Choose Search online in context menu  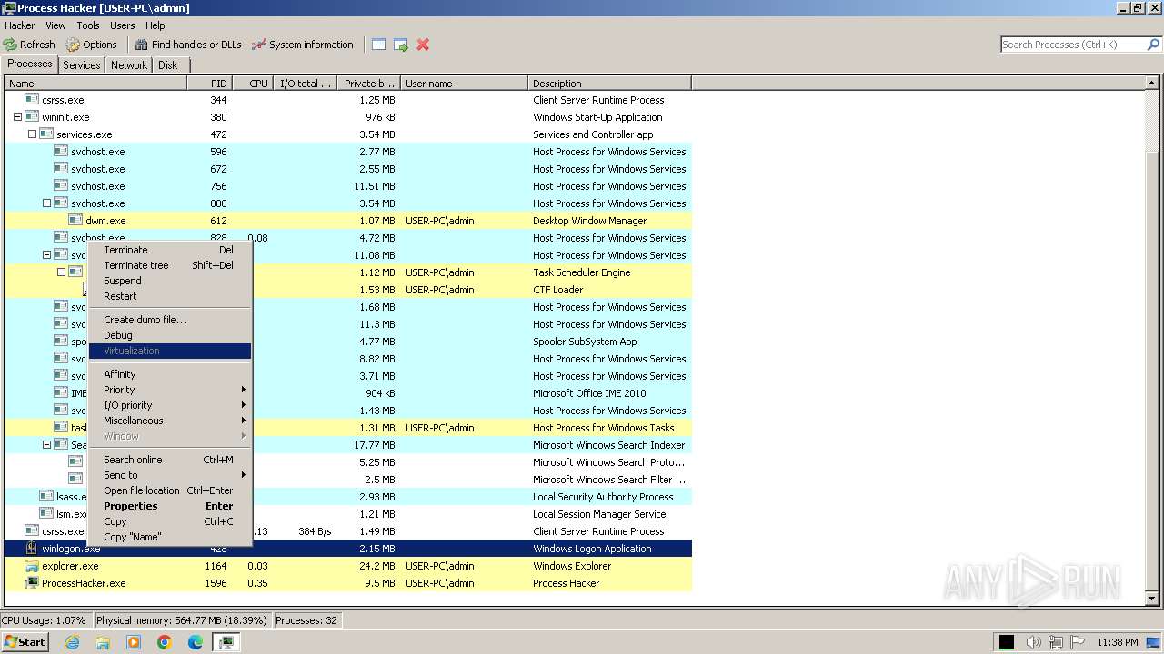coord(170,460)
